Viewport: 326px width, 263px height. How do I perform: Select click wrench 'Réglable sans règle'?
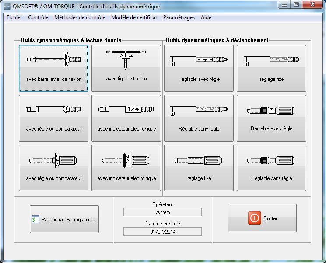coord(199,118)
